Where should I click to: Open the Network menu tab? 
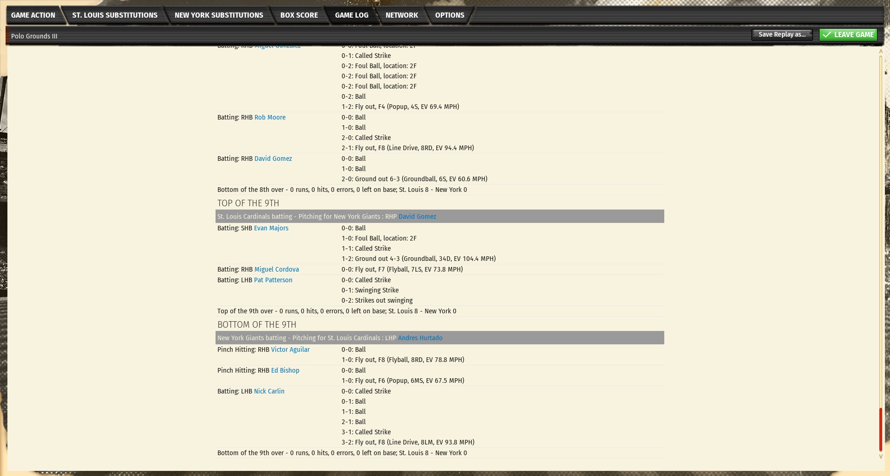[x=401, y=15]
